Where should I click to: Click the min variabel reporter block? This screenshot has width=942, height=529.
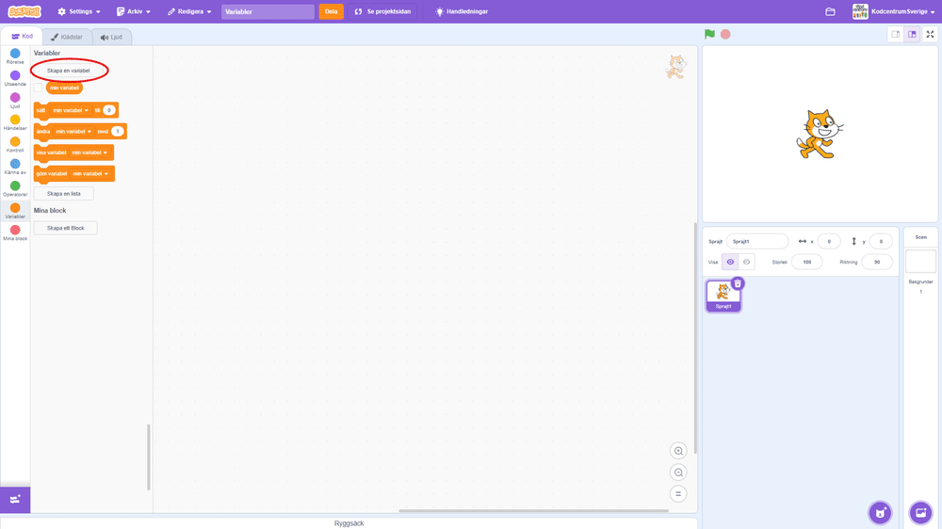64,88
